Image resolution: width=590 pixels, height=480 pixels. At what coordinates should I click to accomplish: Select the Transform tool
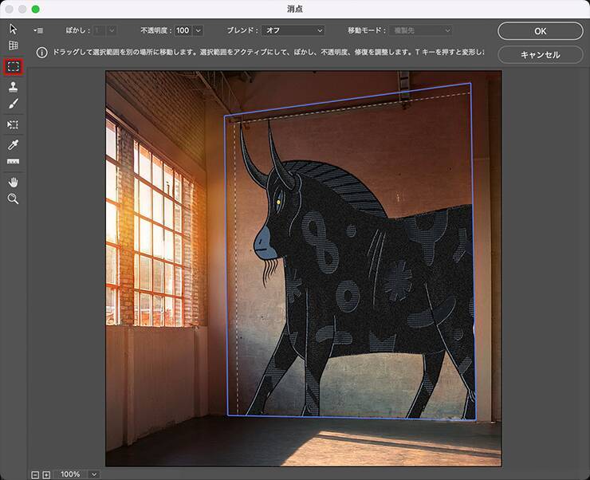point(13,125)
